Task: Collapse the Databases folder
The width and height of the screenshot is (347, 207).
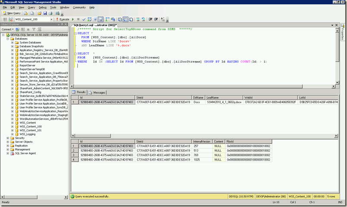Action: point(8,39)
